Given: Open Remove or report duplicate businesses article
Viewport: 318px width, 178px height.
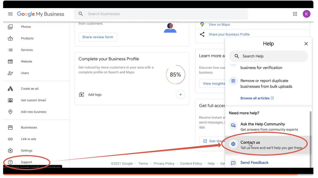Looking at the screenshot, I should pyautogui.click(x=266, y=84).
